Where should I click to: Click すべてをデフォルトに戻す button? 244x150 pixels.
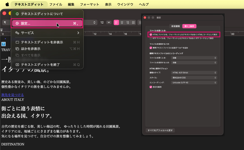point(160,130)
